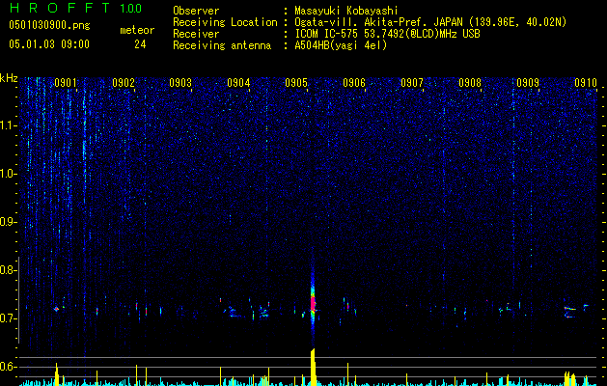Click the 0904 time marker
This screenshot has width=607, height=386.
tap(238, 83)
